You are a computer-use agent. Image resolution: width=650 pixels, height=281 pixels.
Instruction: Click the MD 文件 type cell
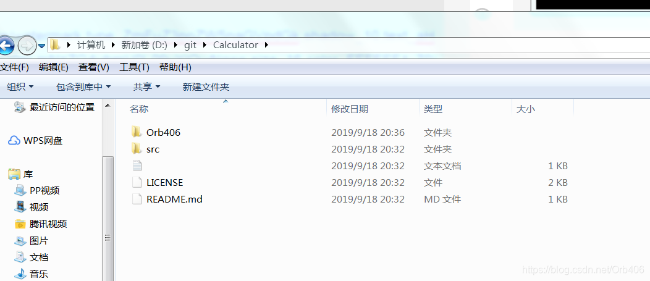coord(442,199)
